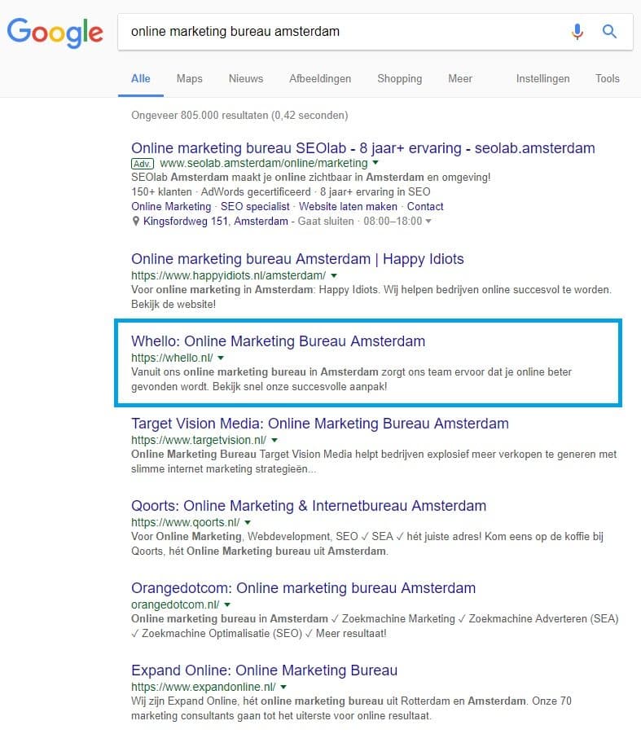Open the Expand Online result title link
The height and width of the screenshot is (734, 641).
tap(265, 670)
